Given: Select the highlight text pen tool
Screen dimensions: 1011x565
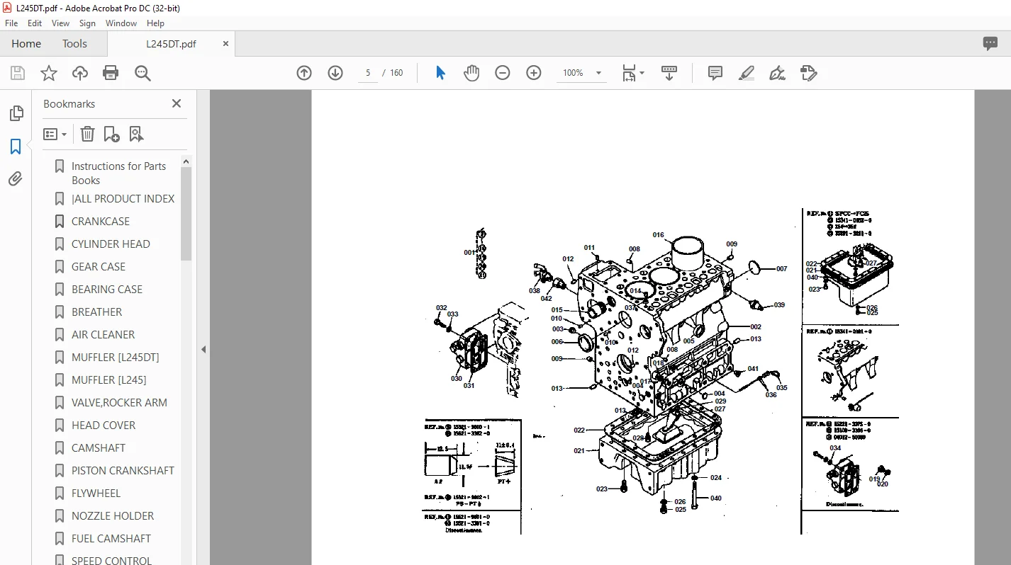Looking at the screenshot, I should tap(746, 73).
